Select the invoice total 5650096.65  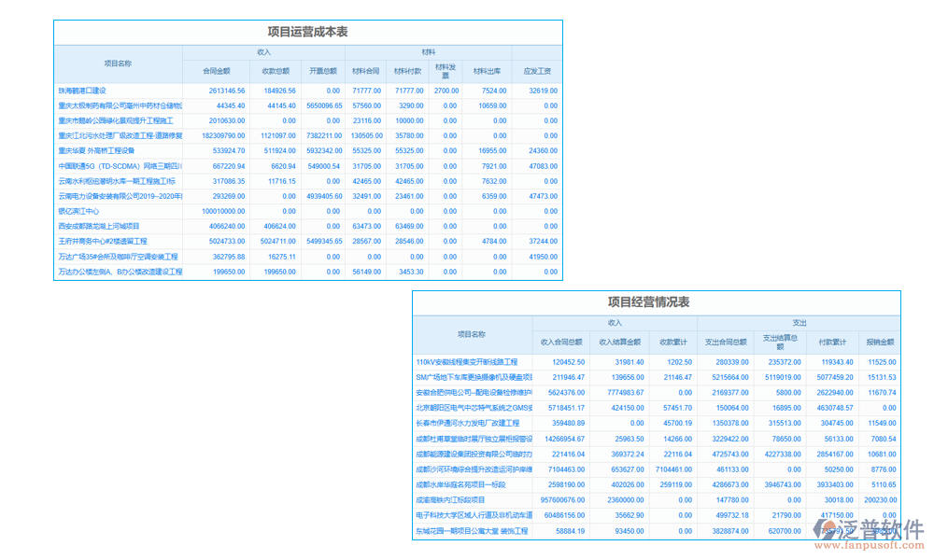pyautogui.click(x=325, y=105)
